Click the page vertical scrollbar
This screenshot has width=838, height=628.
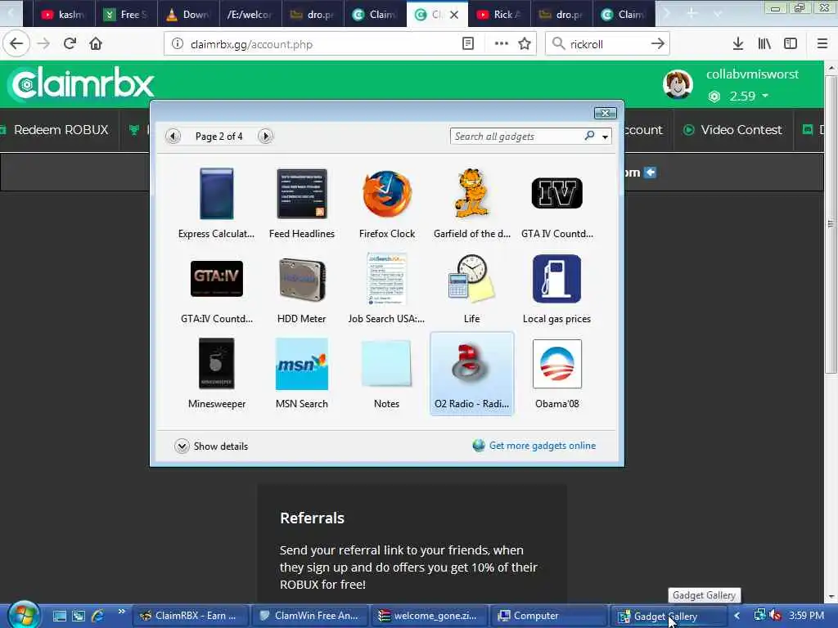tap(831, 224)
